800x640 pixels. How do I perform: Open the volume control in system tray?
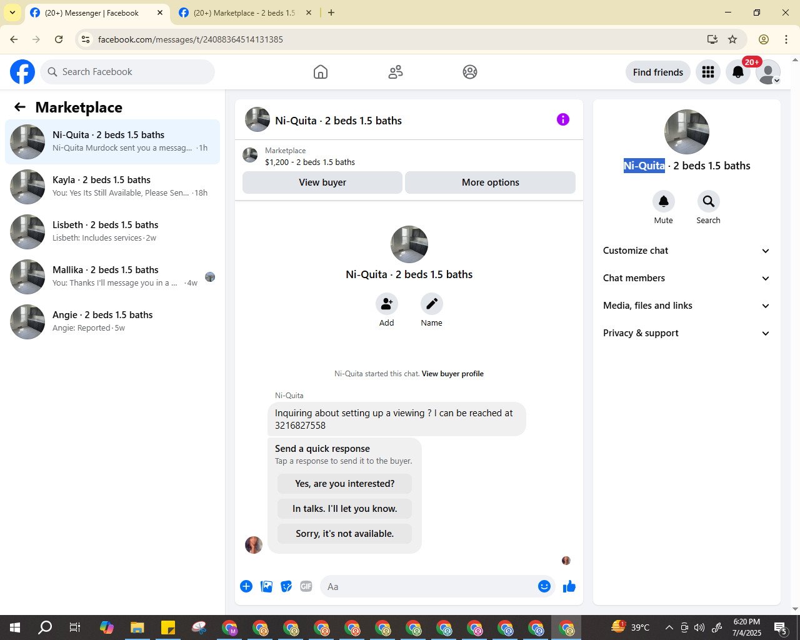click(x=699, y=627)
